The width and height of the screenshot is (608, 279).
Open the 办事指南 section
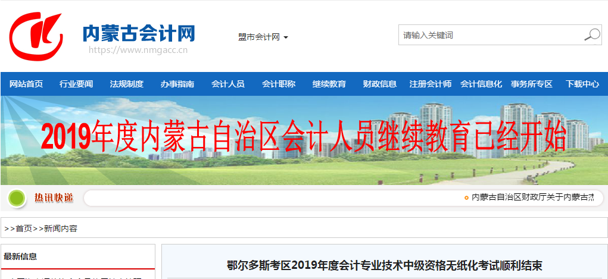click(177, 84)
